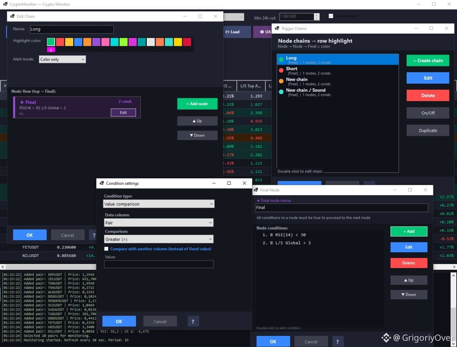Confirm Condition settings with OK
The height and width of the screenshot is (347, 457).
119,321
